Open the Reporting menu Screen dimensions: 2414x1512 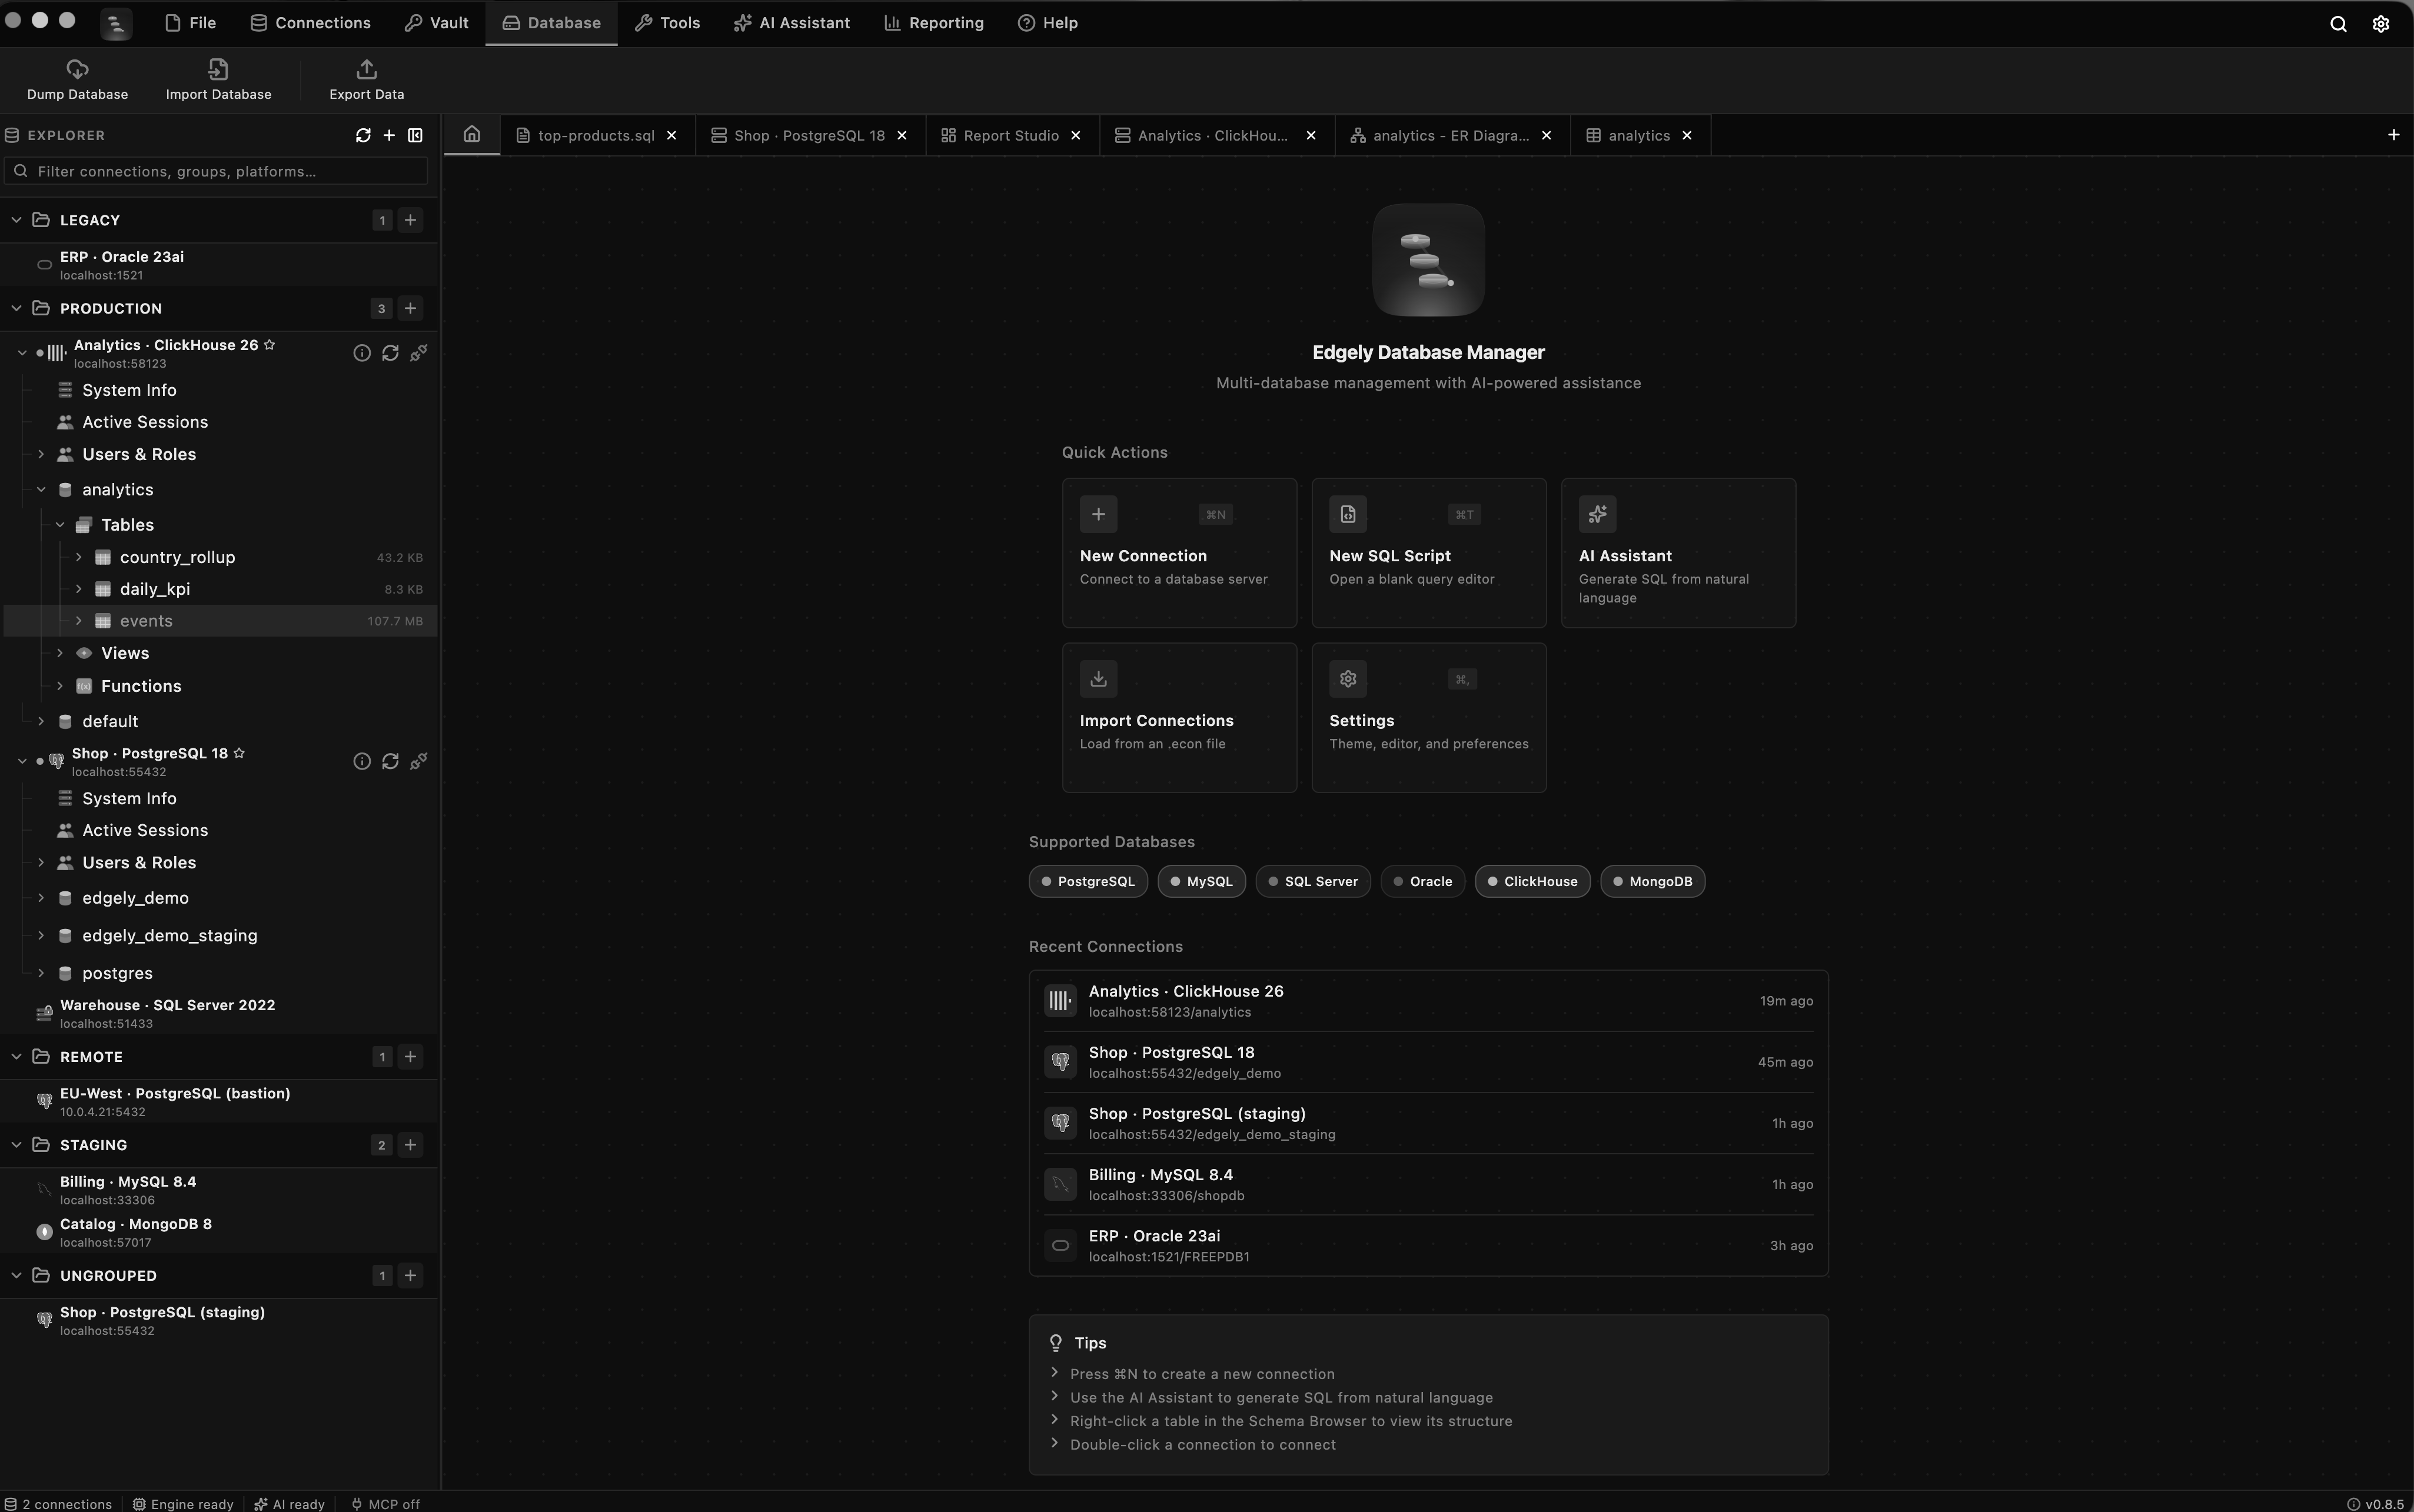coord(934,23)
